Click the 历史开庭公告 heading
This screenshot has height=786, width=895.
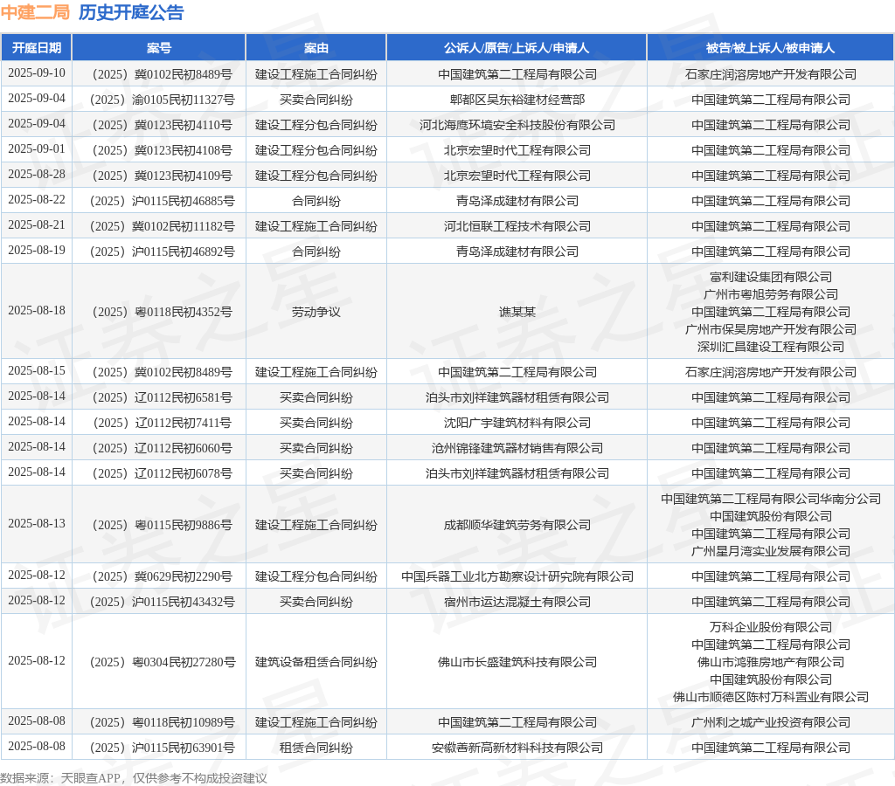(131, 12)
